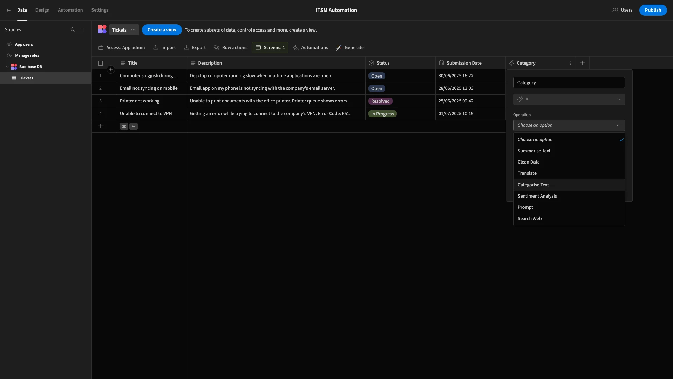The width and height of the screenshot is (673, 379).
Task: Click the circular plus button above row 1
Action: (x=111, y=69)
